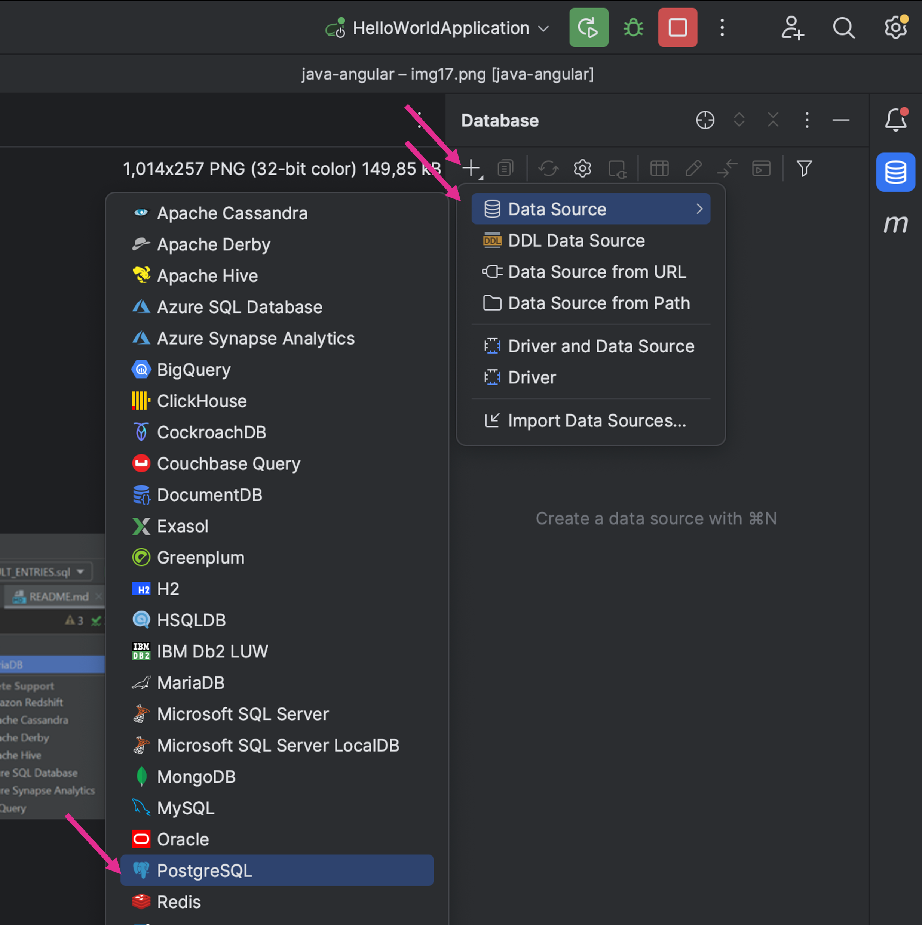Pick Azure SQL Database
922x925 pixels.
click(277, 307)
